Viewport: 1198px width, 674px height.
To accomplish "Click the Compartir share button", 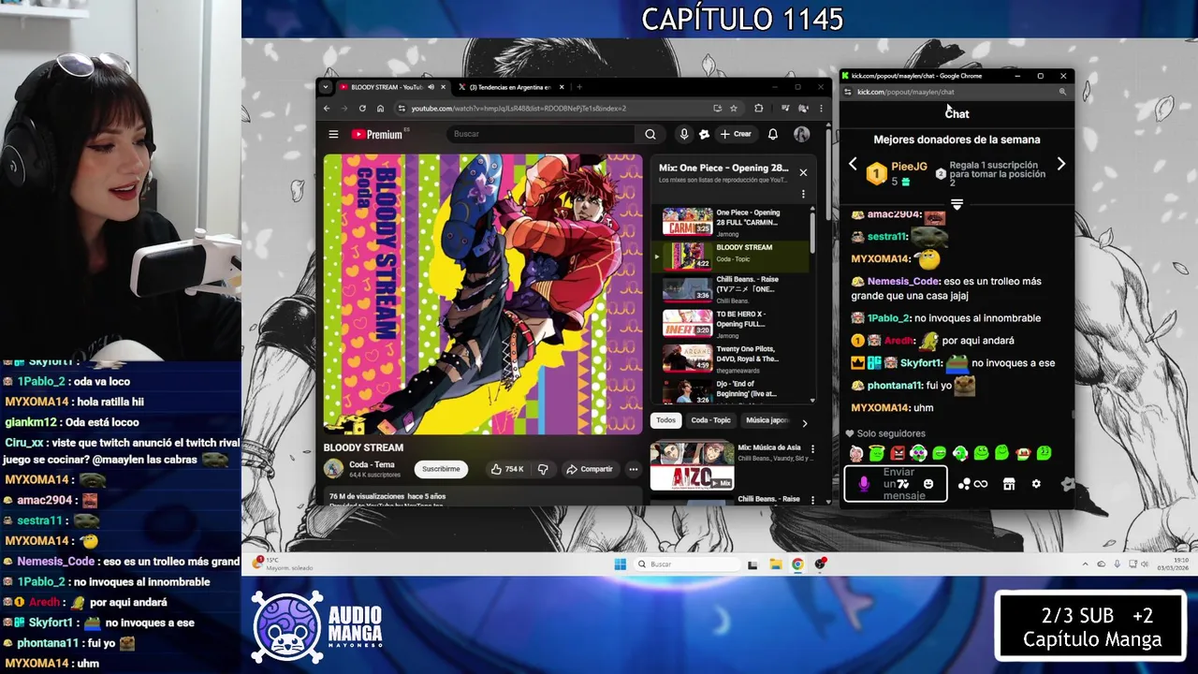I will pos(589,469).
